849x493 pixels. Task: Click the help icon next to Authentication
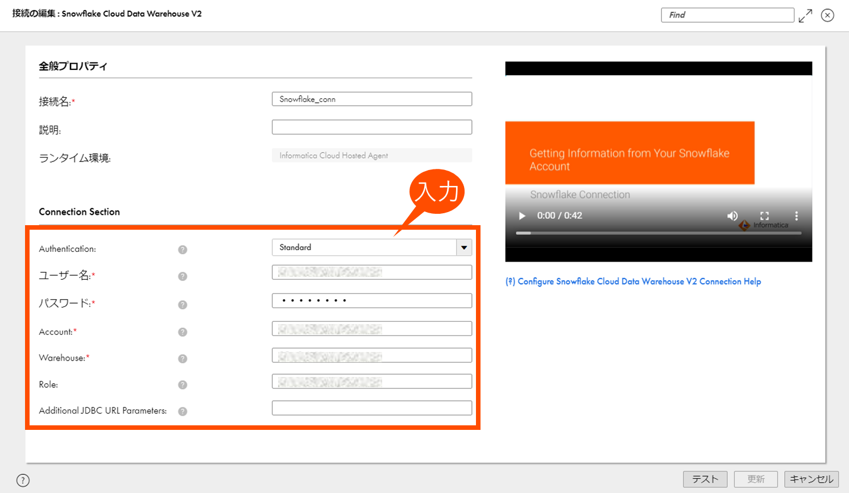click(x=183, y=250)
